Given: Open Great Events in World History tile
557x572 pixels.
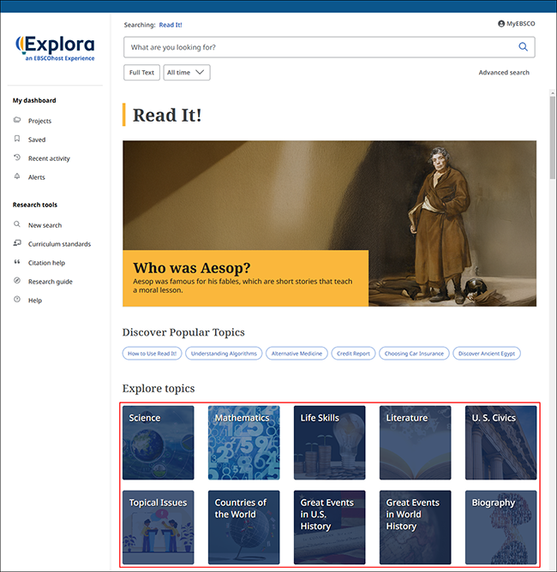Looking at the screenshot, I should 416,527.
